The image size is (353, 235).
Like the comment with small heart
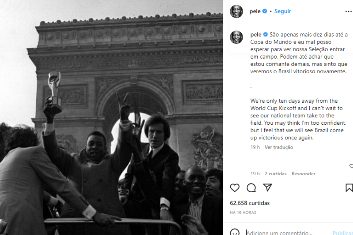[351, 166]
